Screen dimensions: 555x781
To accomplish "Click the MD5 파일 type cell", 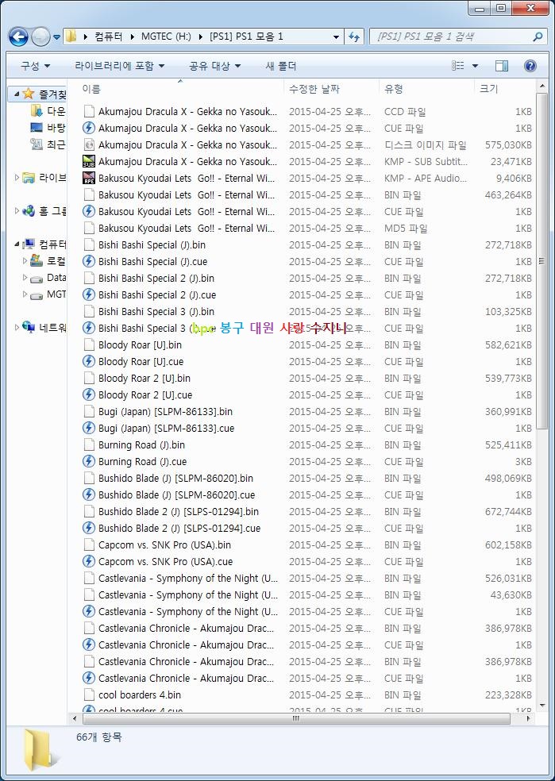I will pos(406,228).
